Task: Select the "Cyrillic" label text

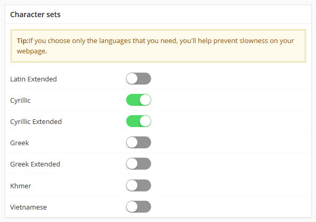Action: pos(21,101)
